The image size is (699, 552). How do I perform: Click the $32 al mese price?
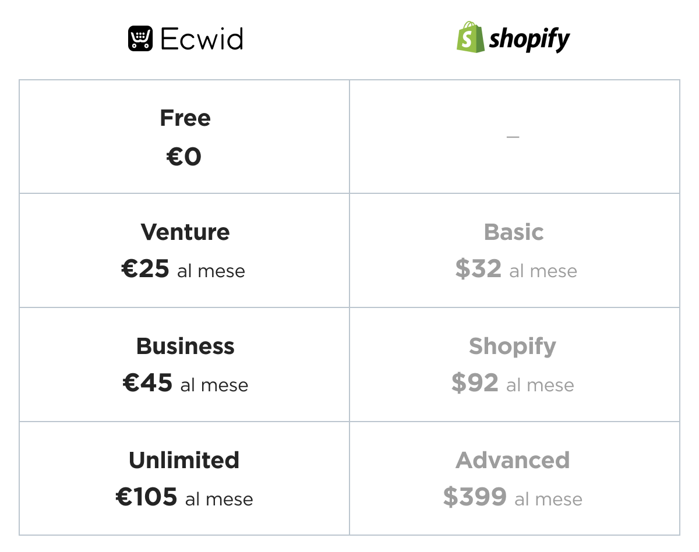(516, 270)
